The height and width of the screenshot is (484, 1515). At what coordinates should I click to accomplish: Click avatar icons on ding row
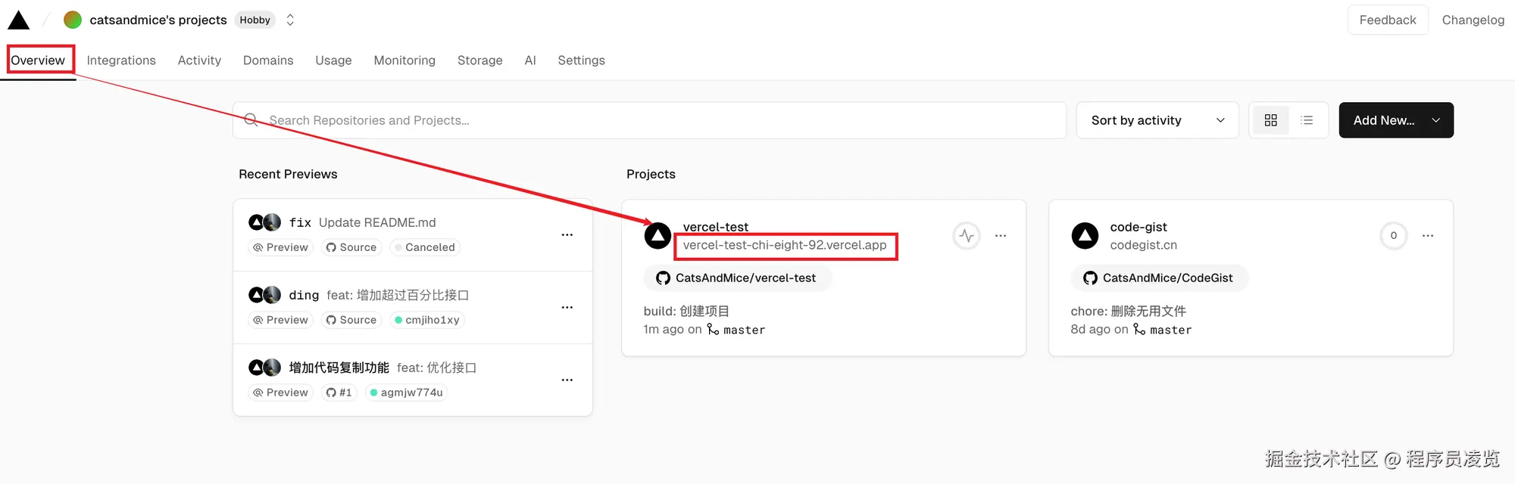(x=264, y=295)
